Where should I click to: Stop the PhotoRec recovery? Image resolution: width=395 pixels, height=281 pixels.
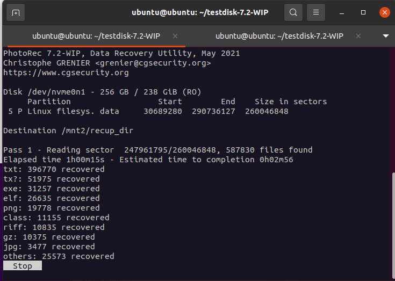pos(23,266)
